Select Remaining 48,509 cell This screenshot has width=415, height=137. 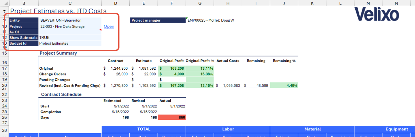[x=256, y=85]
